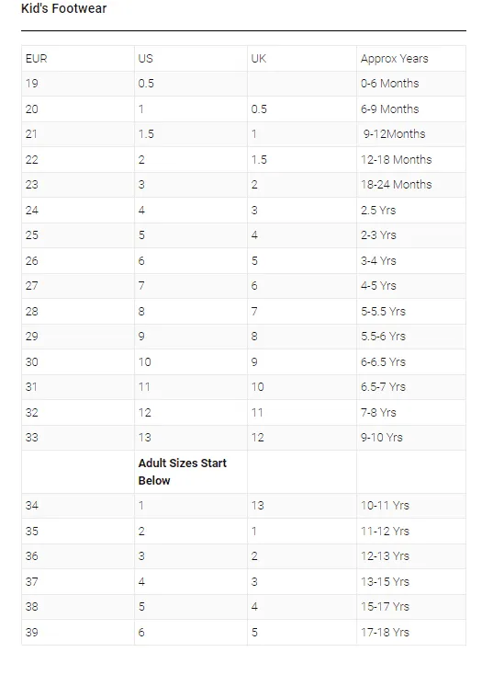
Task: Select the UK column header
Action: [x=302, y=59]
